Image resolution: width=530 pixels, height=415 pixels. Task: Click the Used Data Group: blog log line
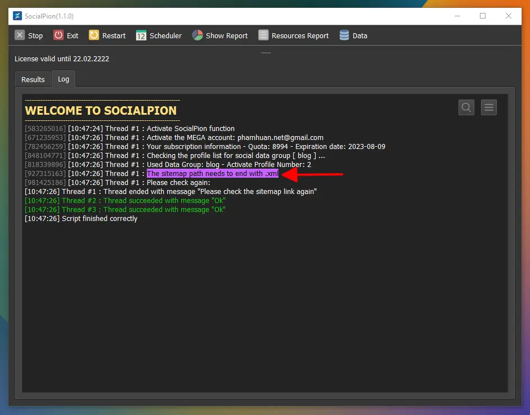click(x=168, y=165)
